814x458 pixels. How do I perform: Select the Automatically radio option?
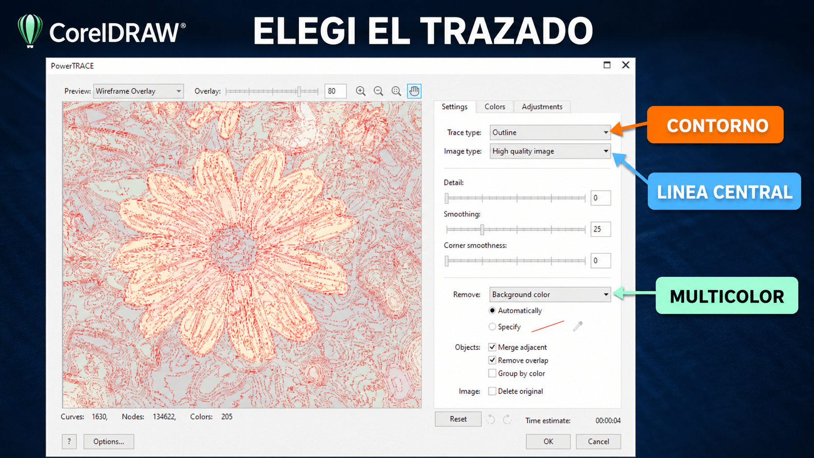point(492,311)
